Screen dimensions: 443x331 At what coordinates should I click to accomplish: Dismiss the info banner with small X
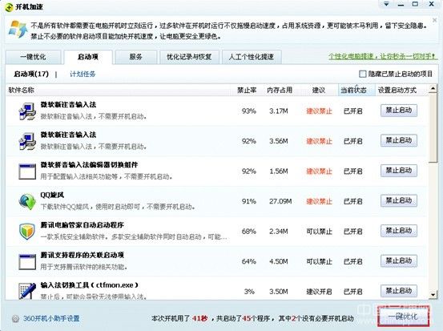pos(434,20)
